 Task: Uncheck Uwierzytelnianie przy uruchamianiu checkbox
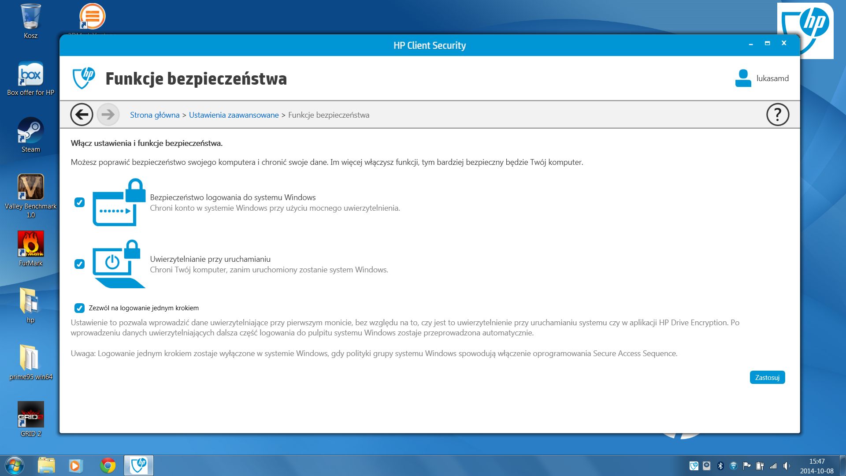[79, 264]
